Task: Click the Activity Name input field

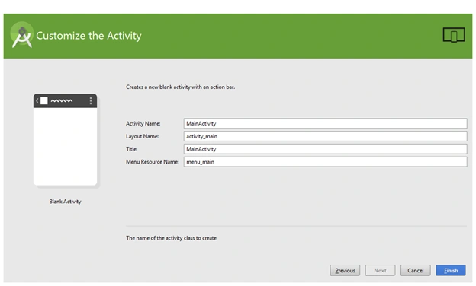Action: tap(325, 123)
